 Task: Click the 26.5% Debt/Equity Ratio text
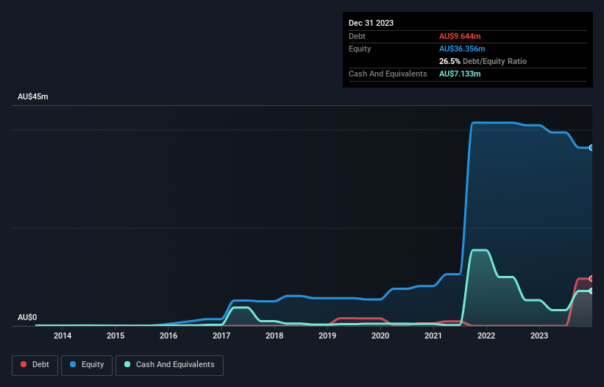click(483, 61)
